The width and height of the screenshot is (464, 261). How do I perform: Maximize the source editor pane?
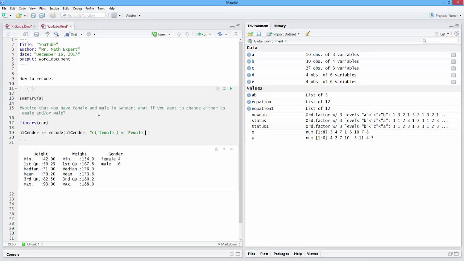[238, 26]
